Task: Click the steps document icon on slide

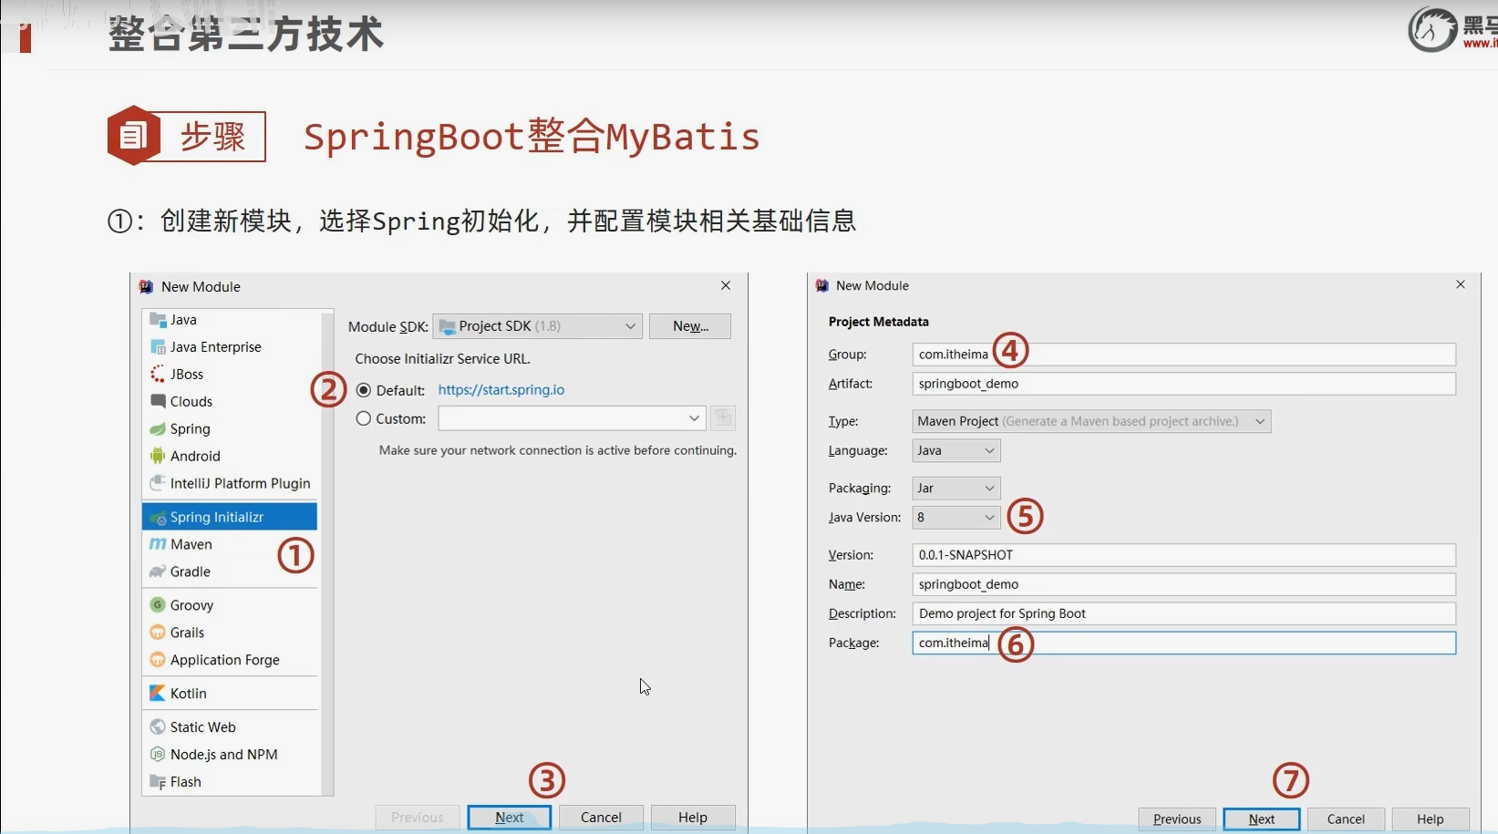Action: [133, 136]
